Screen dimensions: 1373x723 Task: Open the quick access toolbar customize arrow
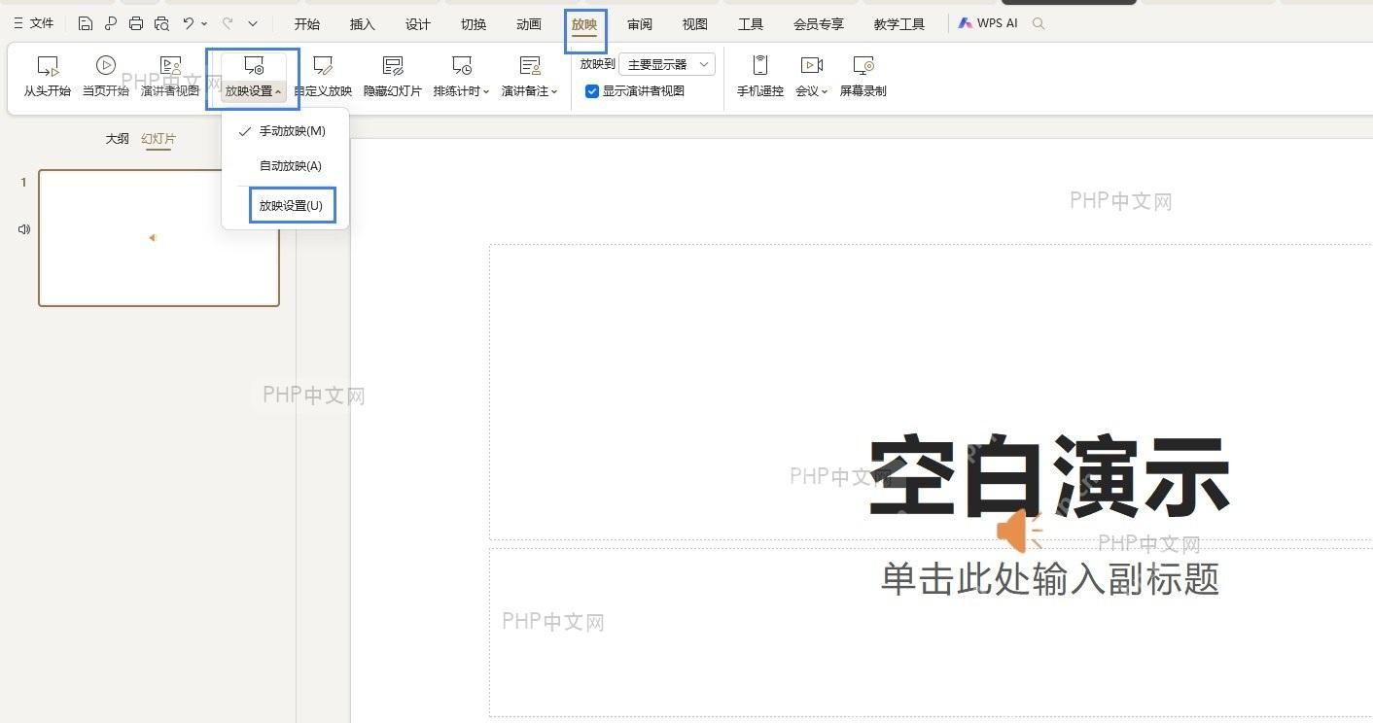click(x=253, y=23)
